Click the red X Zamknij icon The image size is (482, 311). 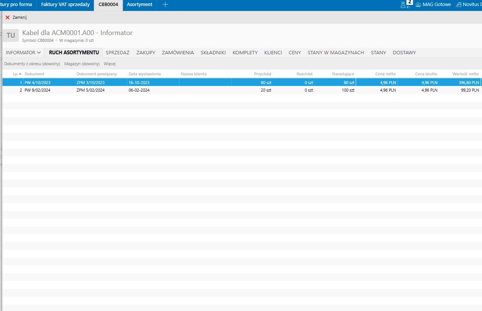pos(8,17)
